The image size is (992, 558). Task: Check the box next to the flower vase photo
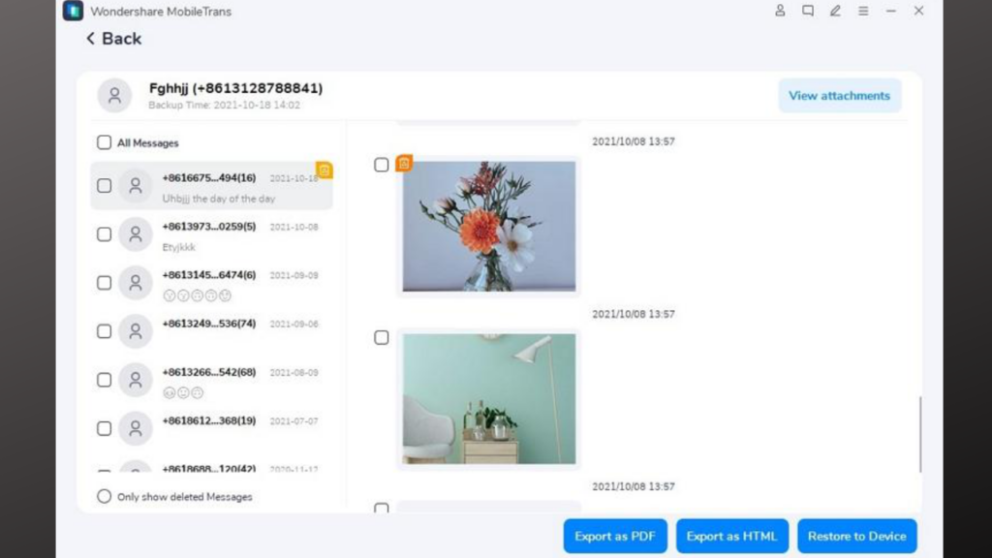(381, 165)
